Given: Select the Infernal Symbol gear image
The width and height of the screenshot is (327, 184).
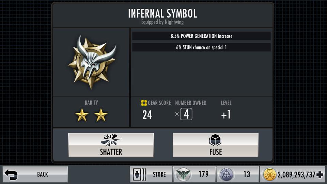Looking at the screenshot, I should pyautogui.click(x=92, y=62).
